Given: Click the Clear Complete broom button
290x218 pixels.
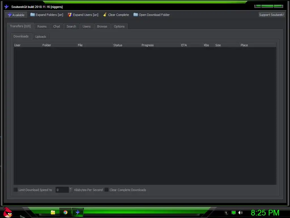Looking at the screenshot, I should (116, 15).
